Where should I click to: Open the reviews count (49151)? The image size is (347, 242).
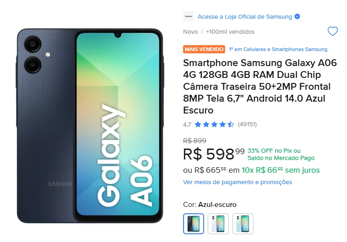click(x=247, y=124)
